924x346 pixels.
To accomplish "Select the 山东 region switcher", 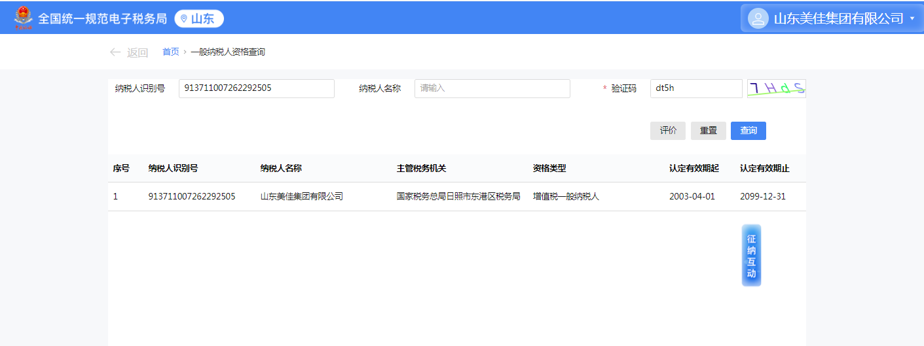I will [x=199, y=19].
